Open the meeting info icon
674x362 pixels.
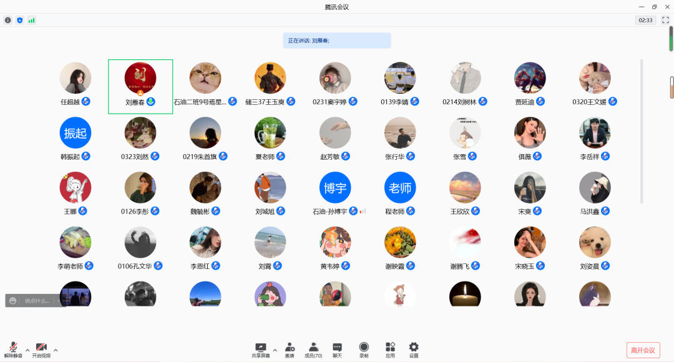click(8, 20)
